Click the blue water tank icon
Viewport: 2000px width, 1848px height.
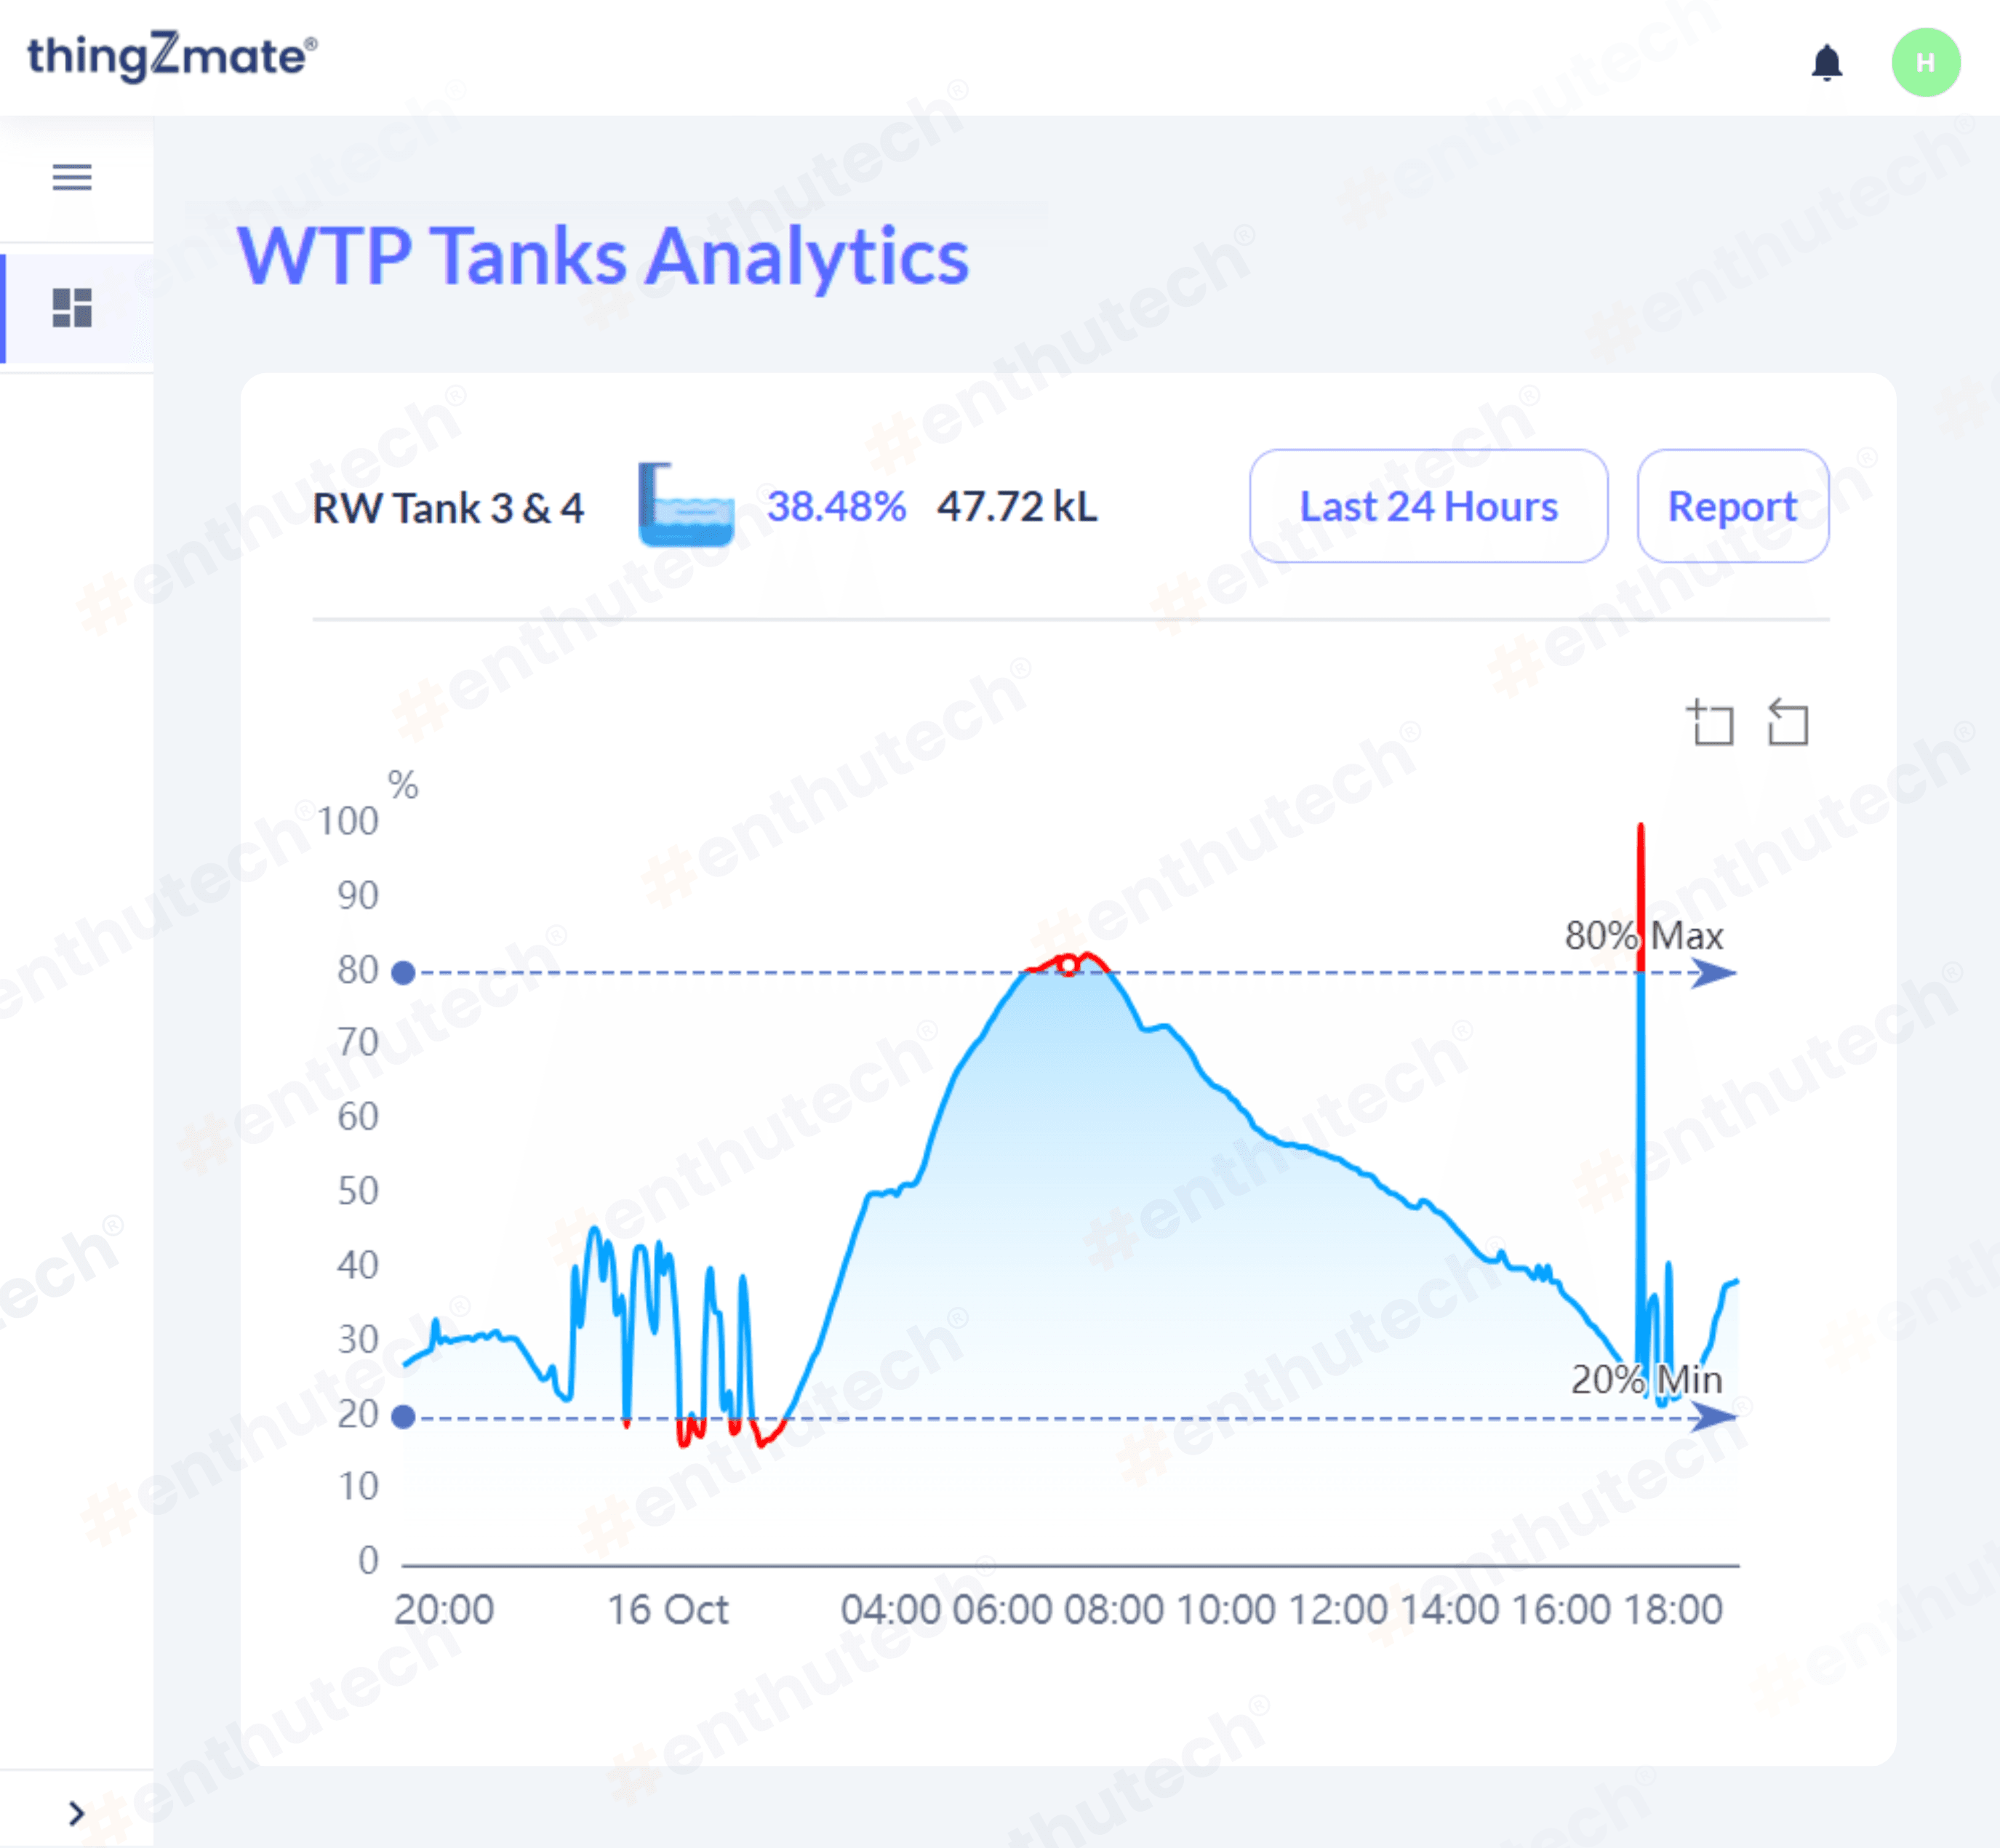tap(686, 505)
